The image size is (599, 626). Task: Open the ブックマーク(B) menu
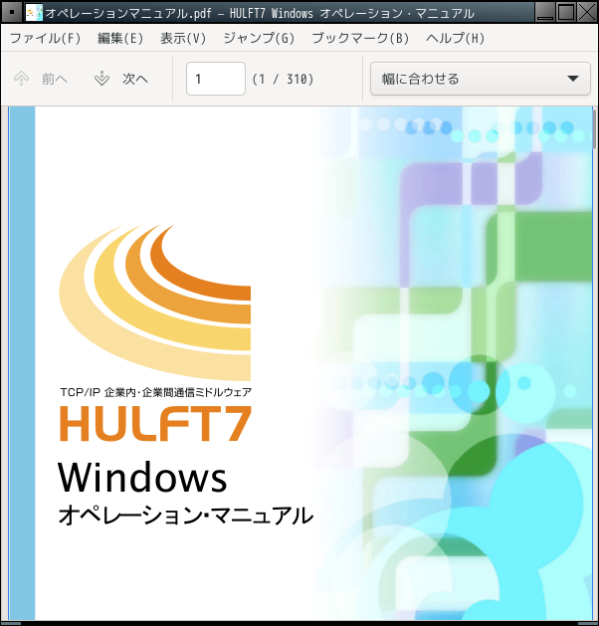coord(360,39)
